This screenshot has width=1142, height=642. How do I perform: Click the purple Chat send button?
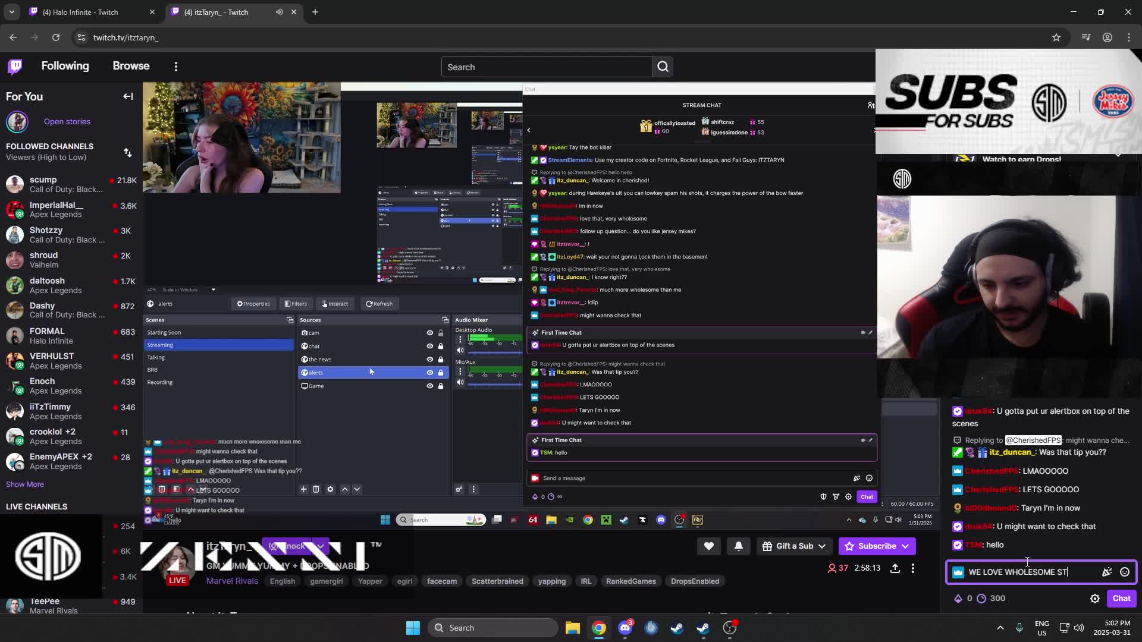click(1121, 599)
